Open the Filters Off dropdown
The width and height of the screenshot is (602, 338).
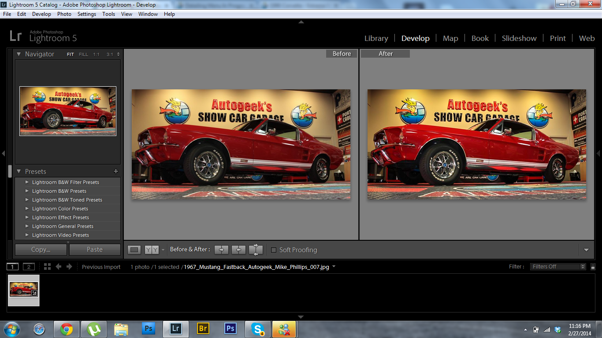point(557,267)
